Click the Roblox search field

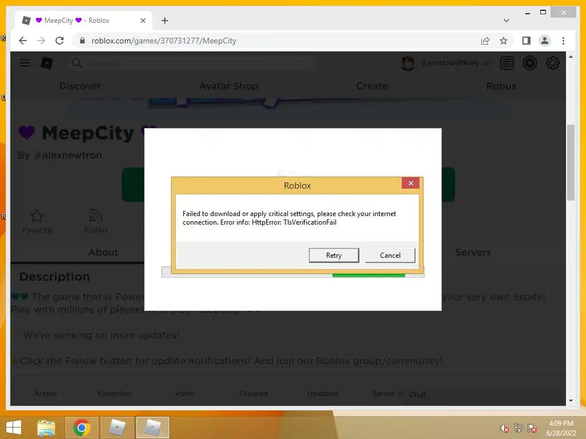point(193,63)
